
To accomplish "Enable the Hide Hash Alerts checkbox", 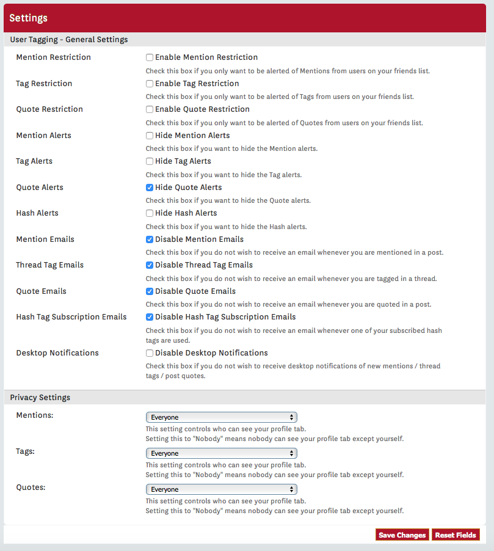I will (x=150, y=213).
